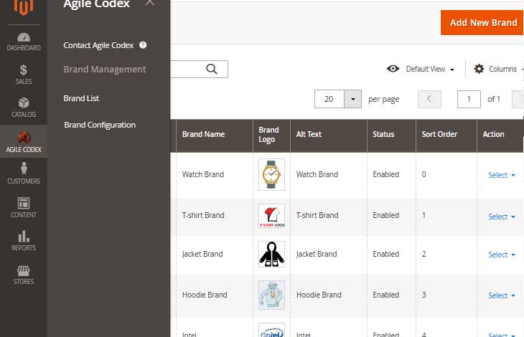Open the Reports menu in sidebar

click(24, 241)
